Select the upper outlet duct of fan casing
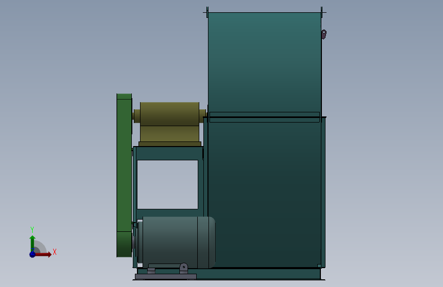 coord(265,62)
